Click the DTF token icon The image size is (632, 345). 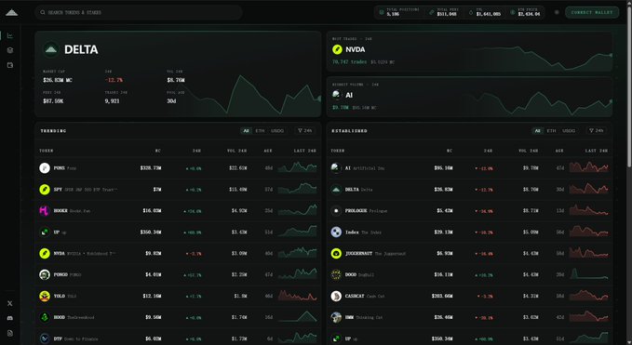pos(45,338)
